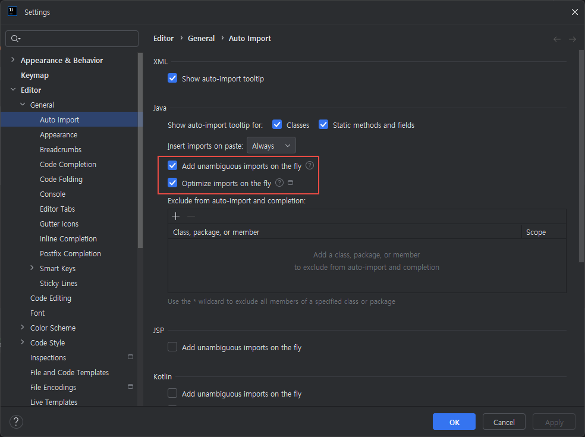Click the forward navigation arrow
Image resolution: width=585 pixels, height=437 pixels.
[x=573, y=39]
